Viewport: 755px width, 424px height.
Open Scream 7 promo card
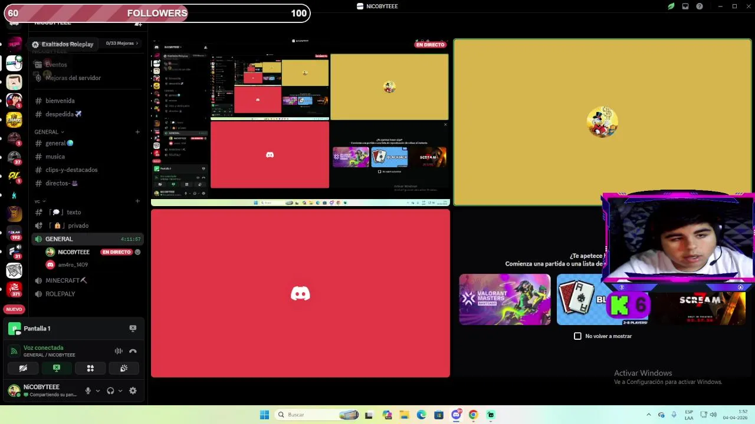700,299
